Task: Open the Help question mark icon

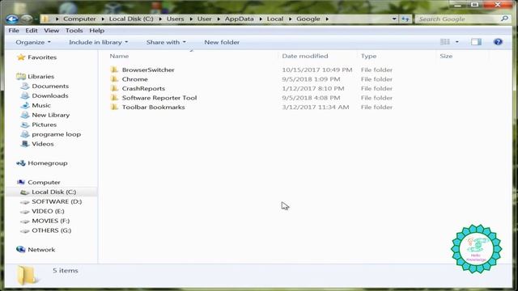Action: 498,42
